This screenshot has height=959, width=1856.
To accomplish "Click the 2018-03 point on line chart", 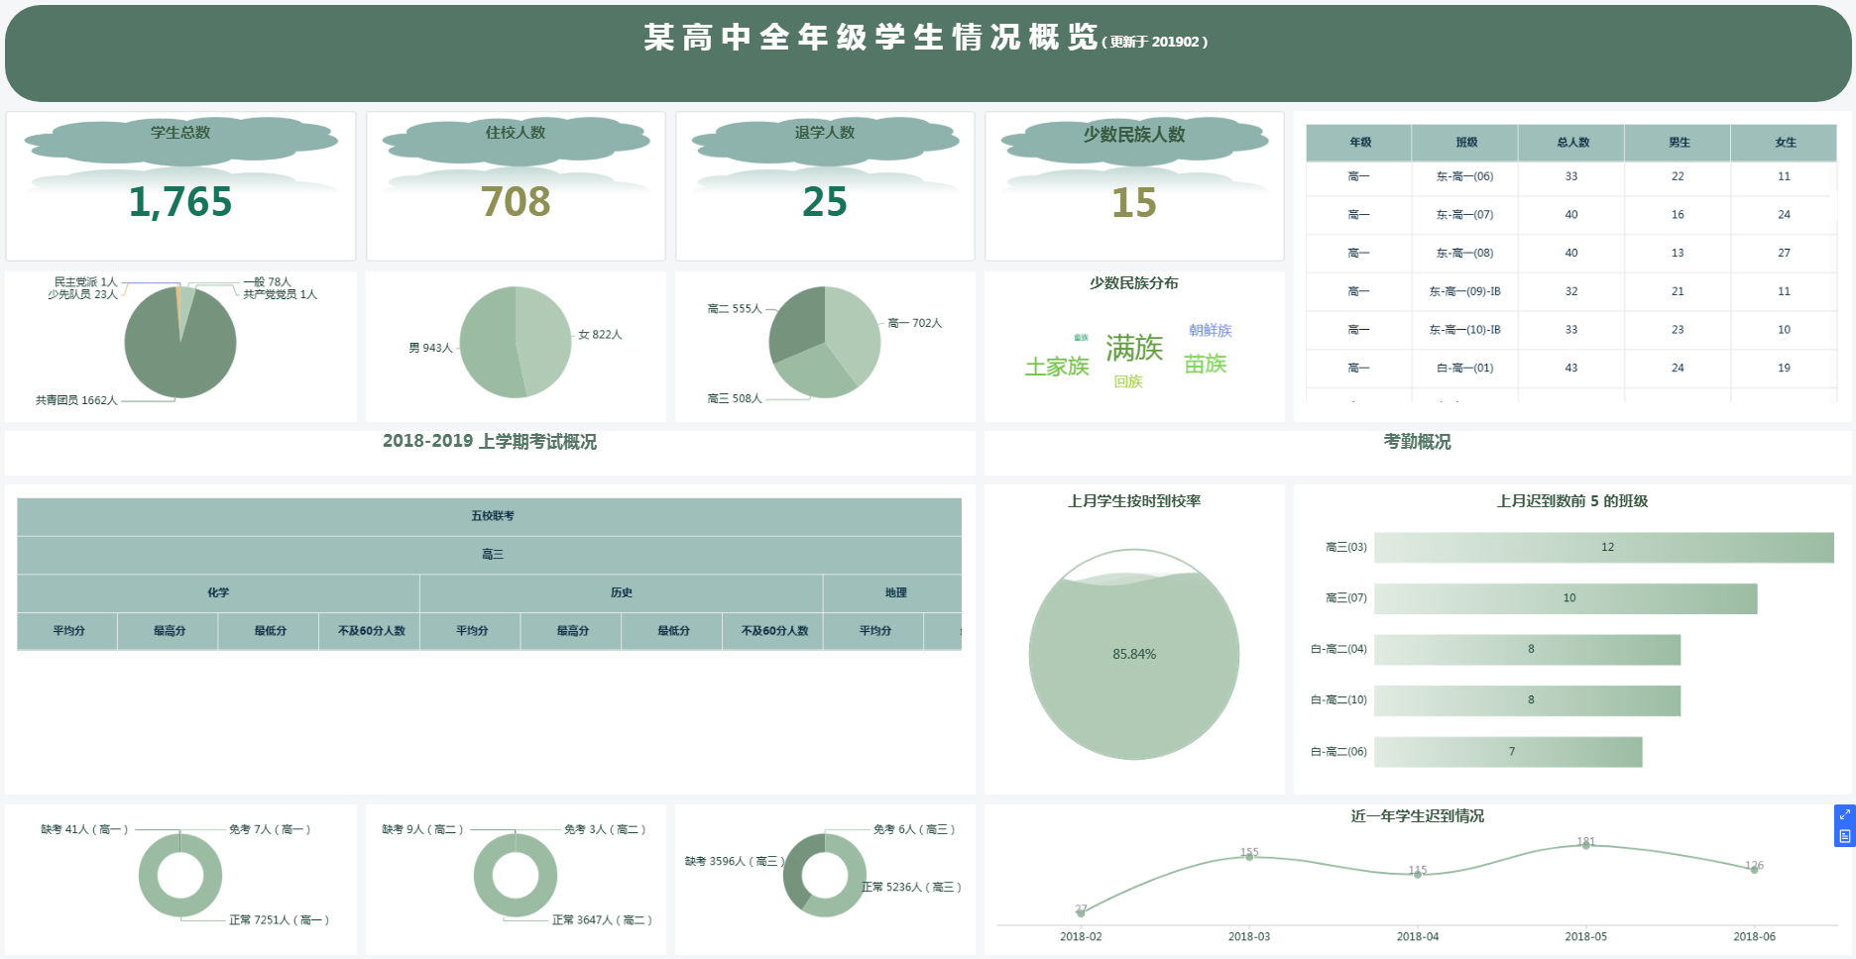I will pyautogui.click(x=1249, y=856).
